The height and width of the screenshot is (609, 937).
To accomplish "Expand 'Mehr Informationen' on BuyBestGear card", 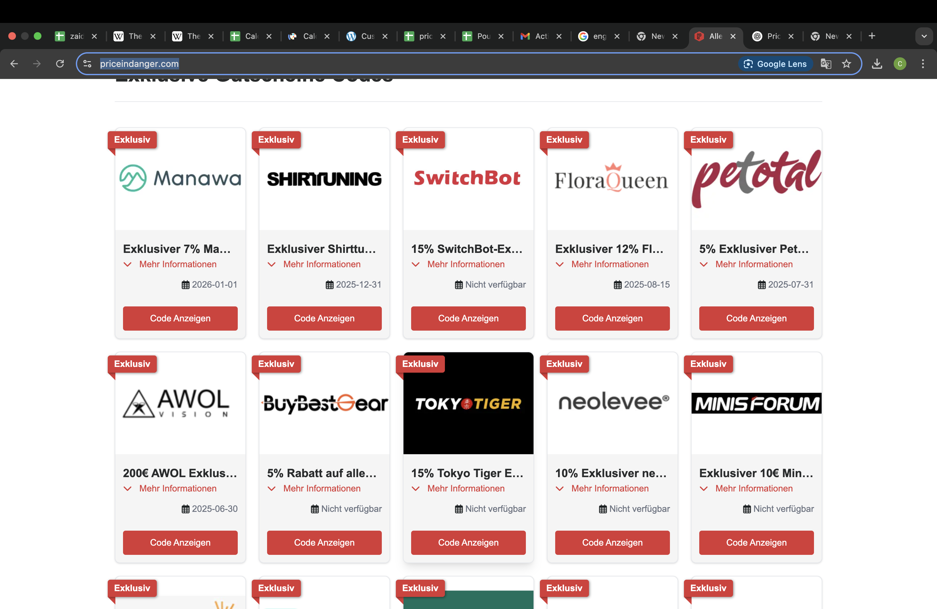I will pyautogui.click(x=314, y=489).
